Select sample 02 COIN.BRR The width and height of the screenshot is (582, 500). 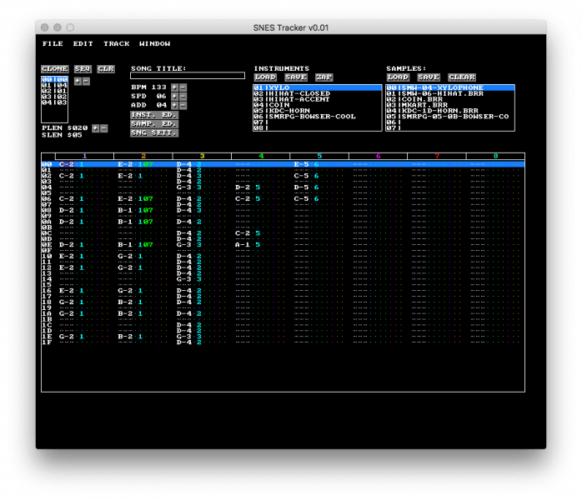pos(450,99)
